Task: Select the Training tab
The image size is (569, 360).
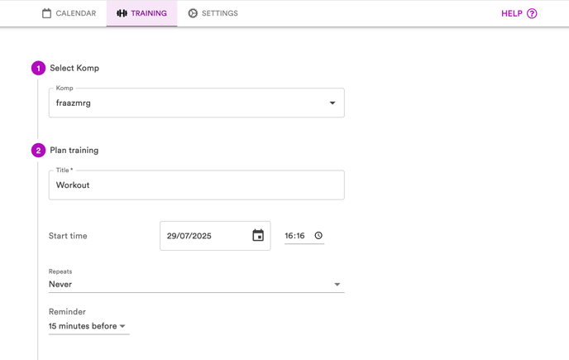Action: point(141,13)
